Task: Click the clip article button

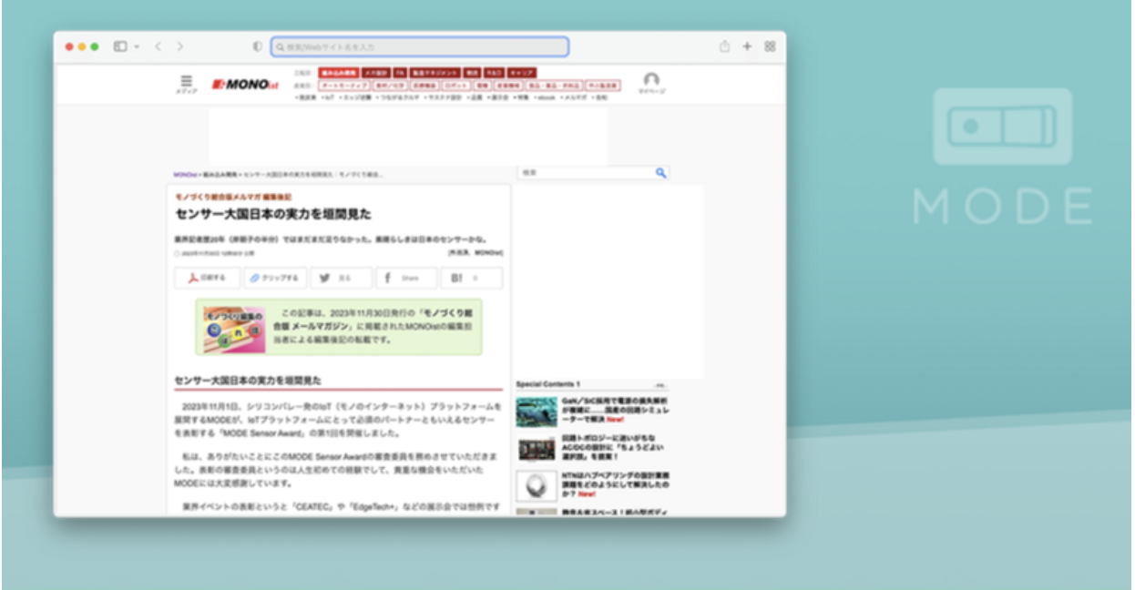Action: pos(274,278)
